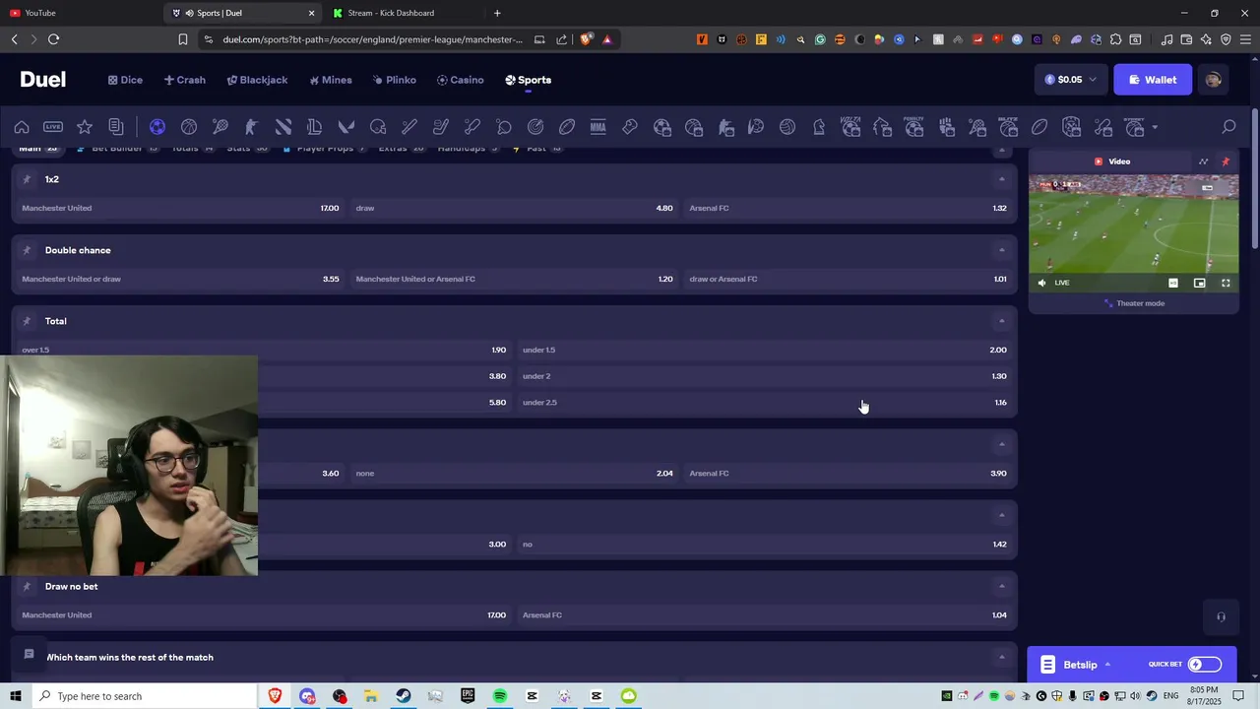Open the Casino tab
1260x709 pixels.
tap(461, 80)
